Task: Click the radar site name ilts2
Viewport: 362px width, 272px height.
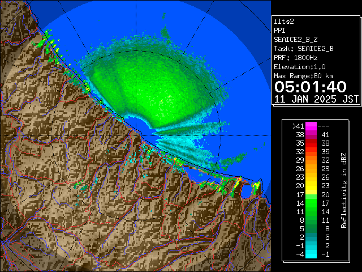Action: click(x=284, y=22)
